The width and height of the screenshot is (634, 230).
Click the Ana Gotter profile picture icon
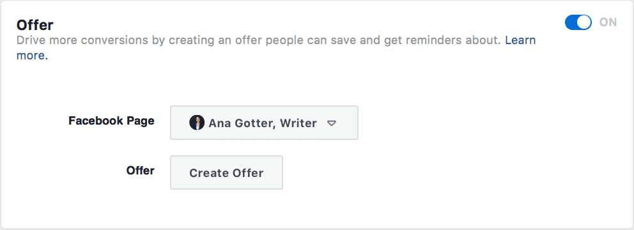(196, 123)
